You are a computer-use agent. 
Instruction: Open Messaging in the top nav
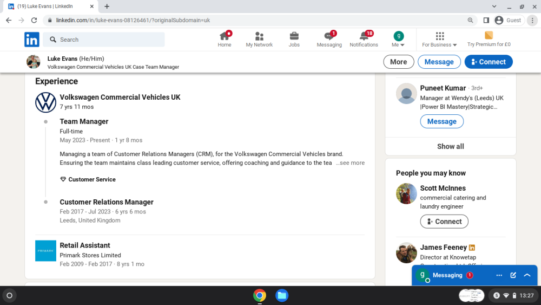tap(329, 39)
